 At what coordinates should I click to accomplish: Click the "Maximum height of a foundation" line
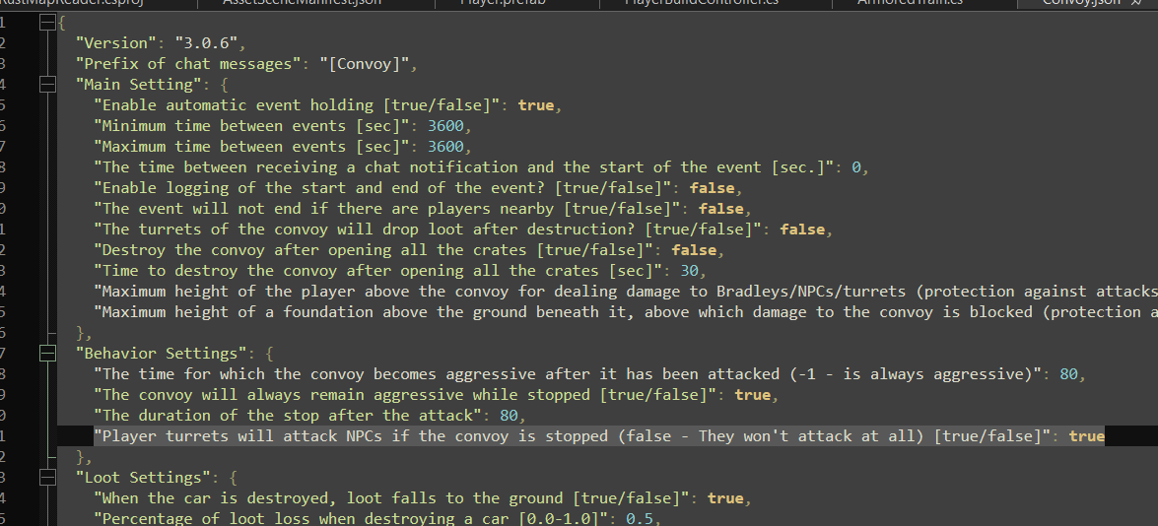point(626,312)
